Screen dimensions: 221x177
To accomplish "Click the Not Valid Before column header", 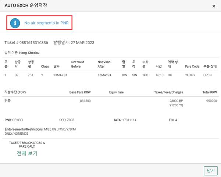I will [78, 64].
